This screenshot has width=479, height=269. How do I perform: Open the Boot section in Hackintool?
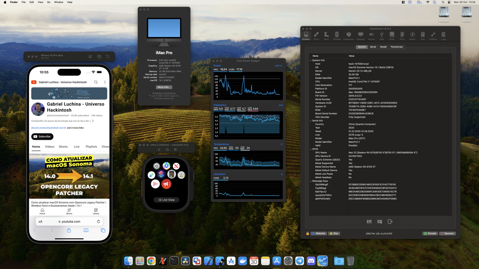327,35
